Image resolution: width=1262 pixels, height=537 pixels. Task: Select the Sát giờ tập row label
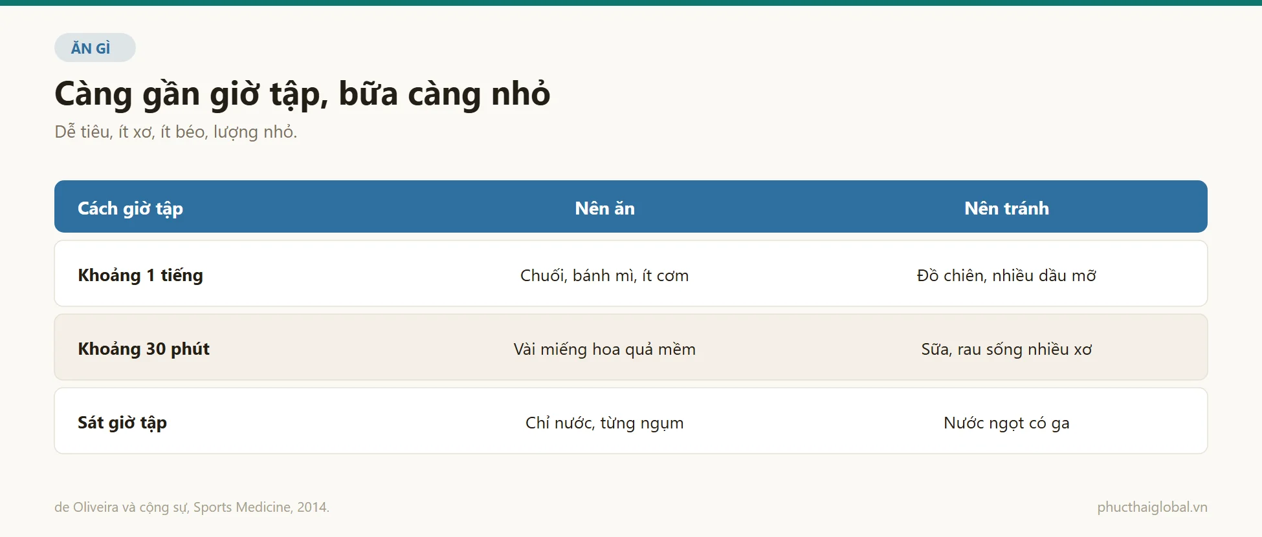pyautogui.click(x=122, y=423)
